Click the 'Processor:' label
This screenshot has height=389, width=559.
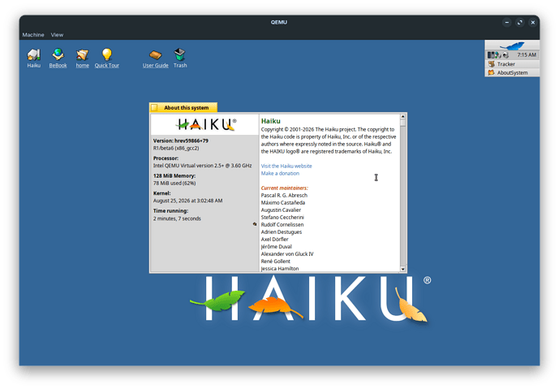(166, 158)
